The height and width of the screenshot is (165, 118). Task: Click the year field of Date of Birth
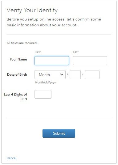tap(92, 75)
